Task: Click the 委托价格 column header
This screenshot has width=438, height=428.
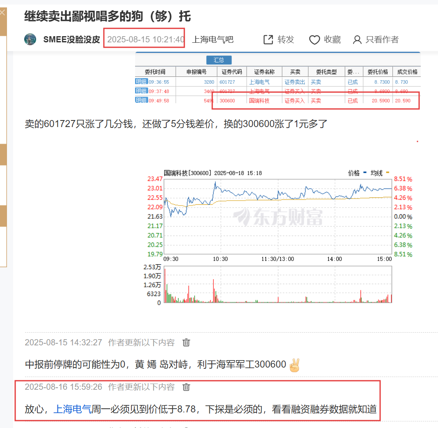Action: 378,72
